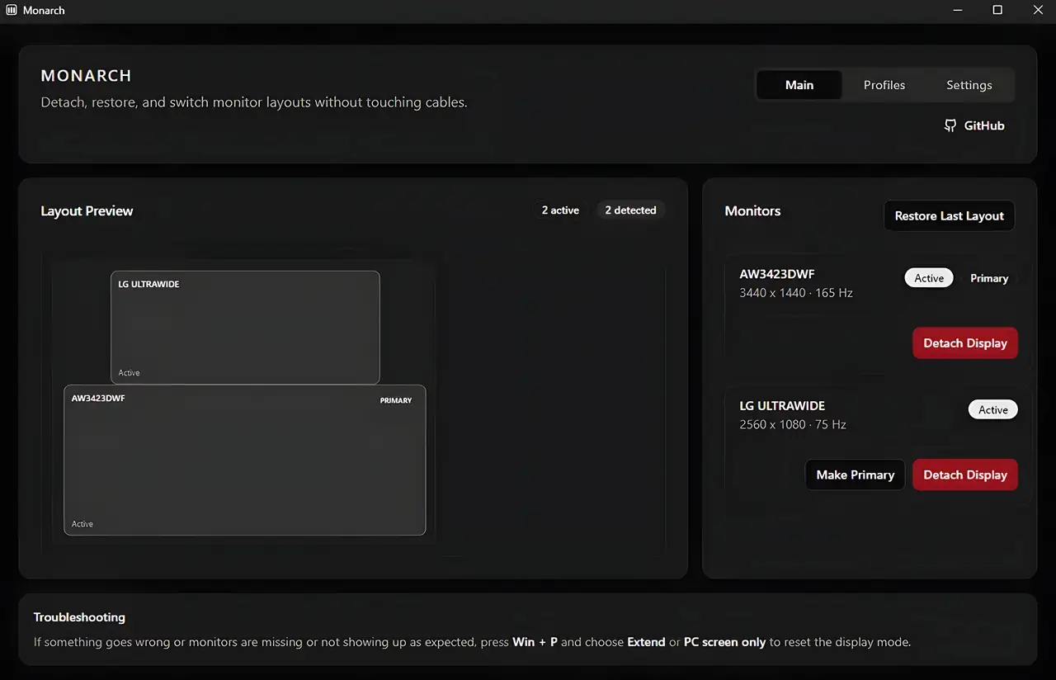The image size is (1056, 680).
Task: Click the "Detach, restore, and switch" tagline text
Action: pos(254,103)
